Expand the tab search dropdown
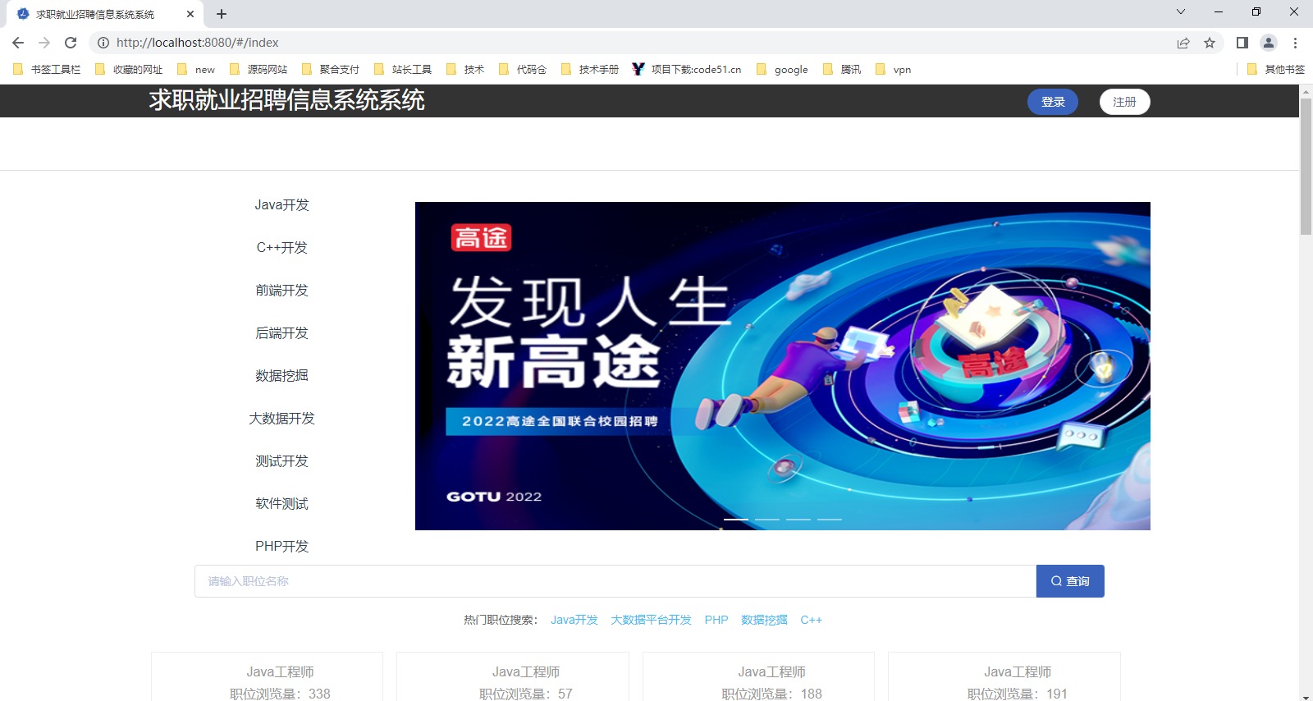Screen dimensions: 1313x701 (x=1180, y=11)
